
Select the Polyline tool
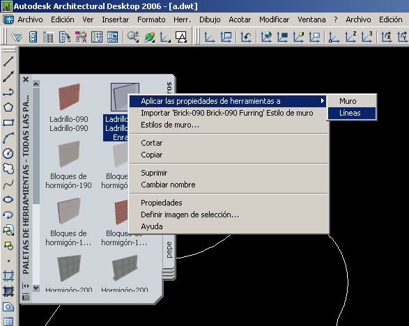coord(8,92)
